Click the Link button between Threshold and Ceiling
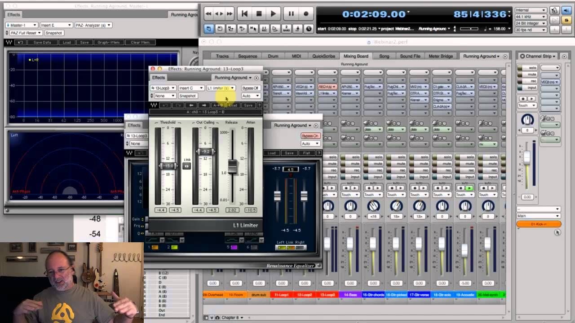Image resolution: width=575 pixels, height=323 pixels. pos(187,166)
